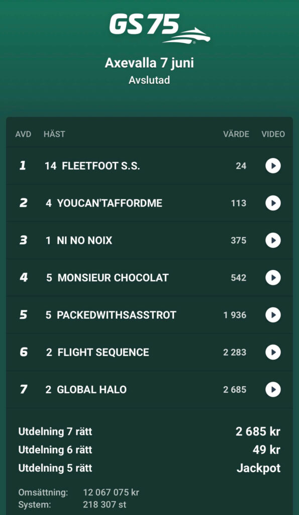
Task: Open video for Flight Sequence
Action: pyautogui.click(x=273, y=352)
